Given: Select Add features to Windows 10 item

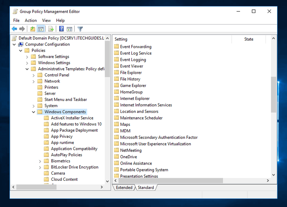Looking at the screenshot, I should [x=76, y=124].
